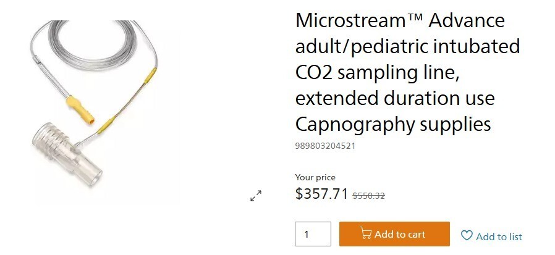Click the crossed-out price $550.32

coord(368,196)
